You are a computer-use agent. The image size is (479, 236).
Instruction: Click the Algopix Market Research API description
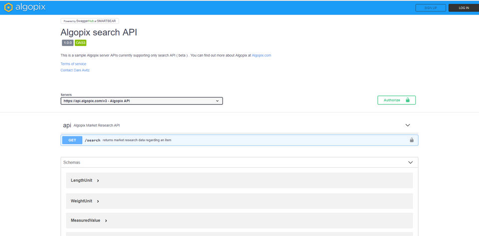pos(97,125)
